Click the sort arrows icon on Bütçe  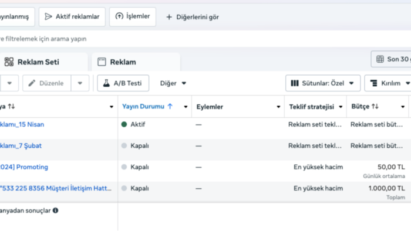[375, 106]
